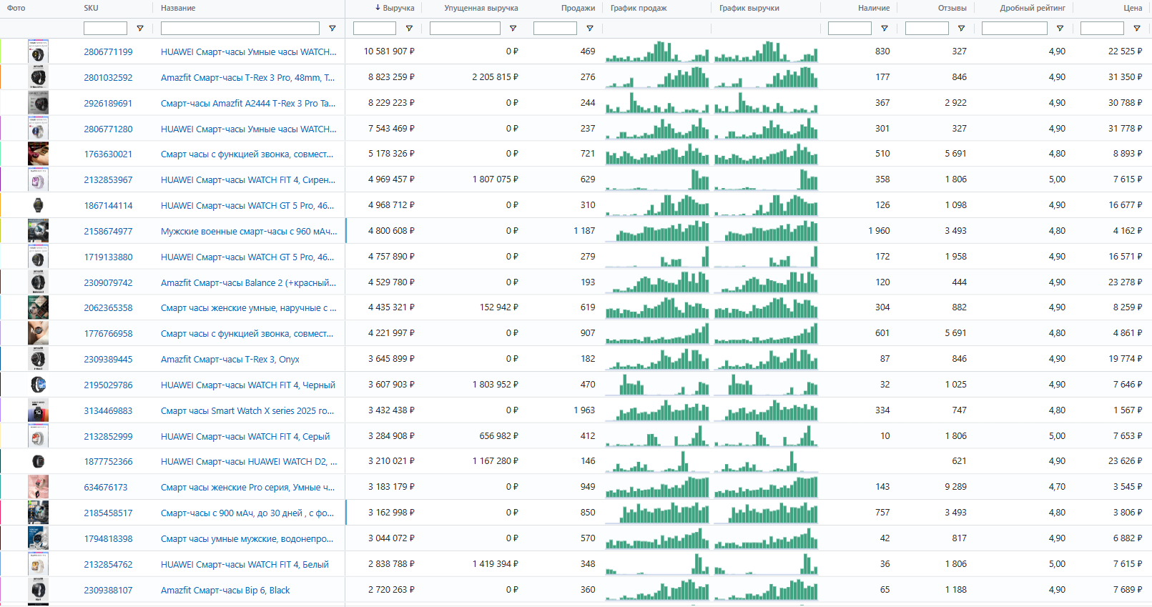
Task: Open SKU link 2806771199
Action: 108,52
